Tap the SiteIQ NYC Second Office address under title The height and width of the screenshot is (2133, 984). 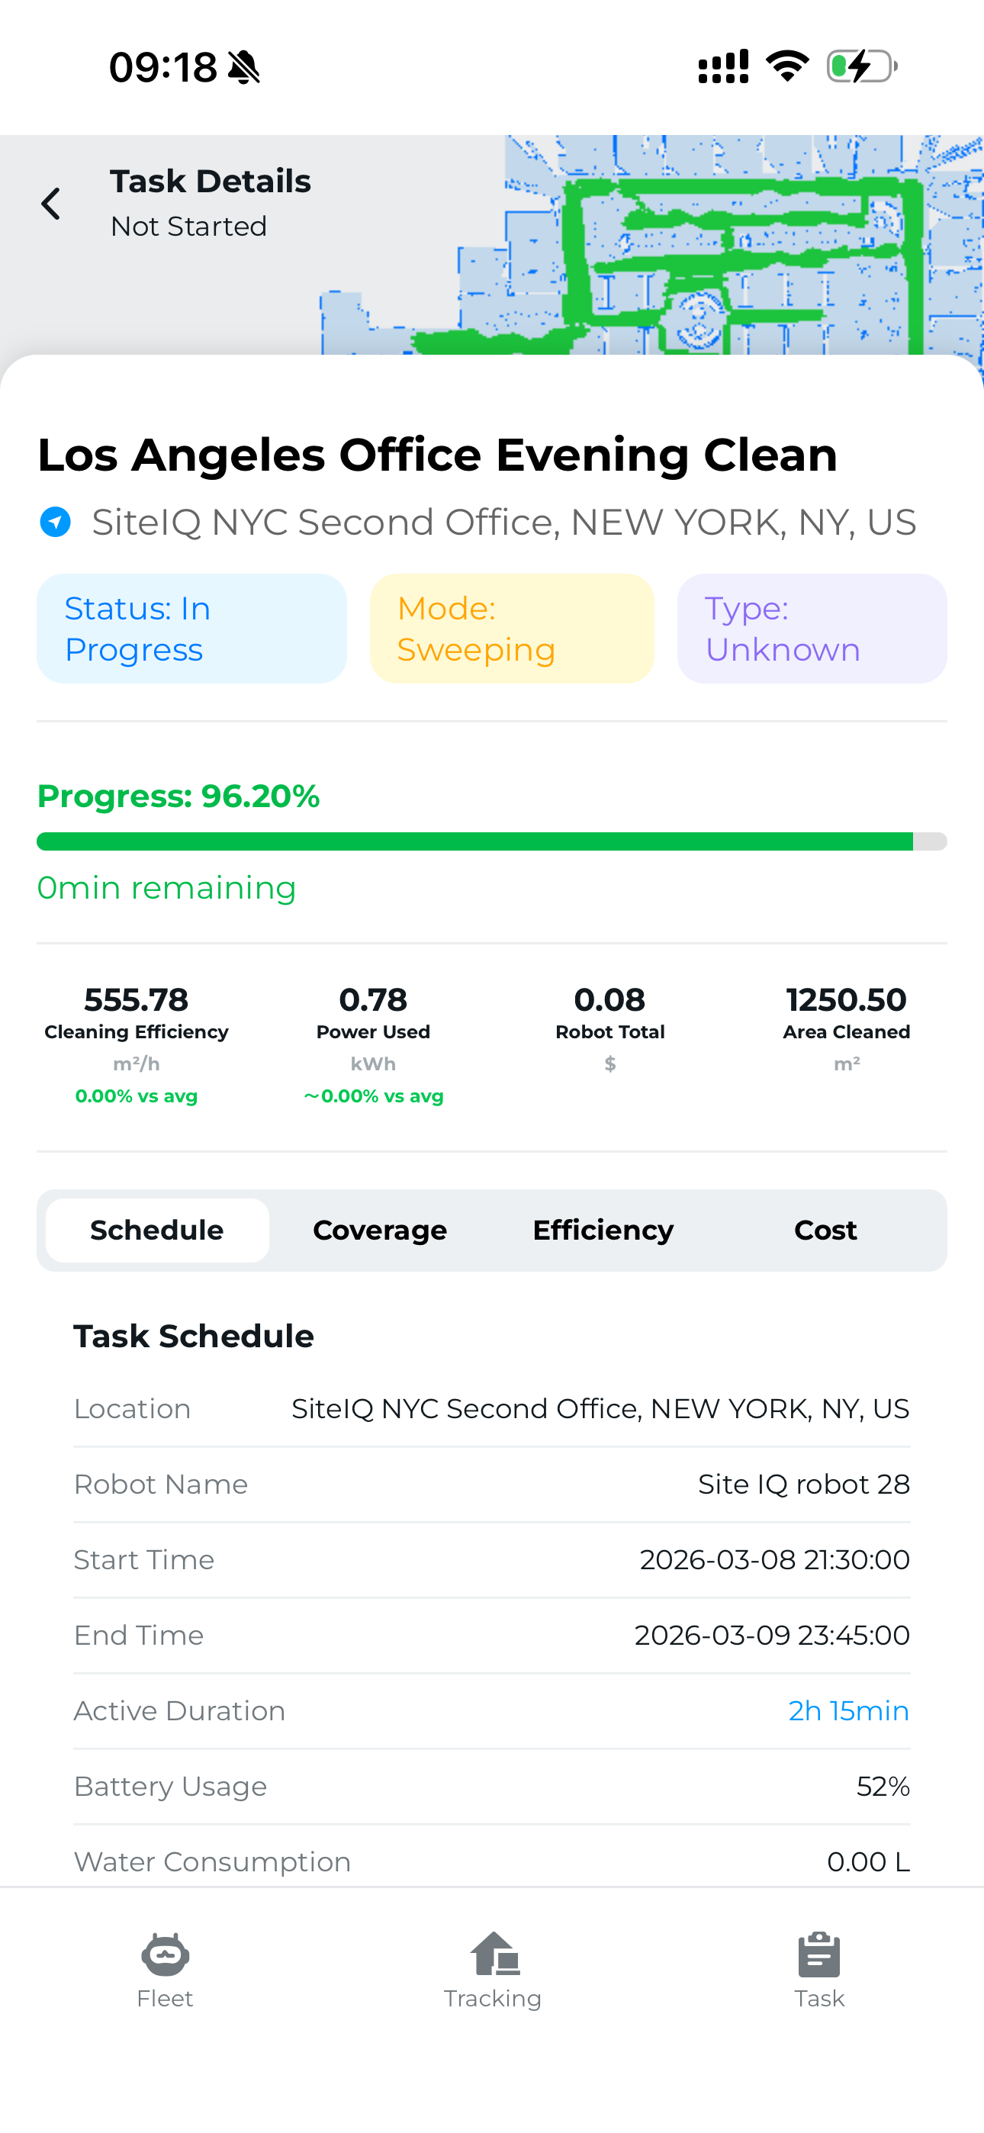[503, 523]
